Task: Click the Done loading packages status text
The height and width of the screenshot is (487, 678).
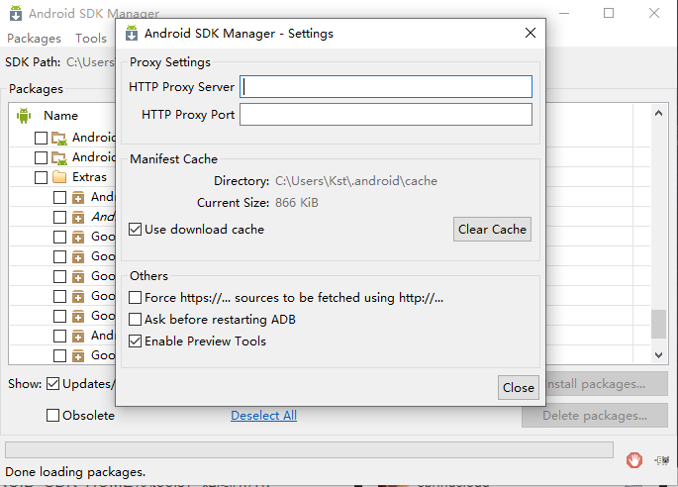Action: [75, 472]
